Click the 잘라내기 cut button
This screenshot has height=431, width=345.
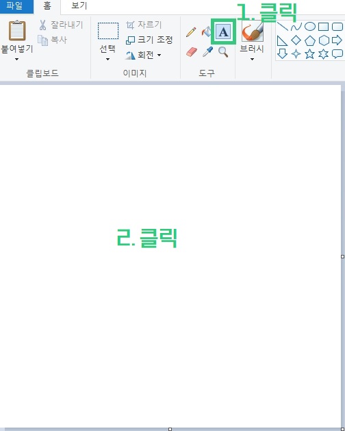[x=61, y=25]
